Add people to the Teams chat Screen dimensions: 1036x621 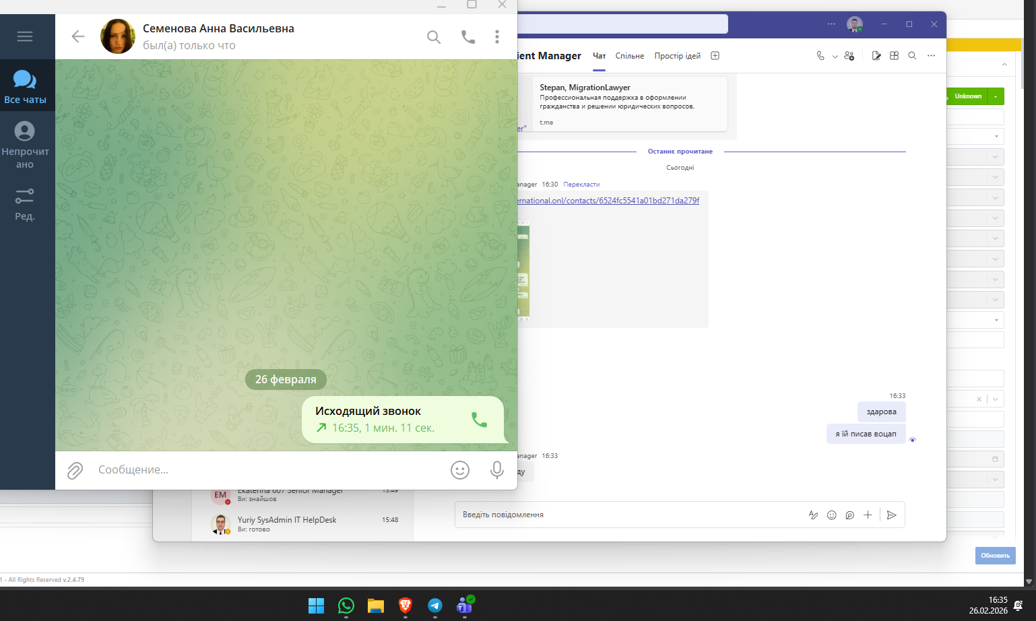tap(849, 56)
